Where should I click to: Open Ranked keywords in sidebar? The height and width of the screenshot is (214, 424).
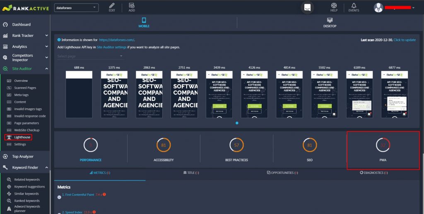click(x=27, y=200)
